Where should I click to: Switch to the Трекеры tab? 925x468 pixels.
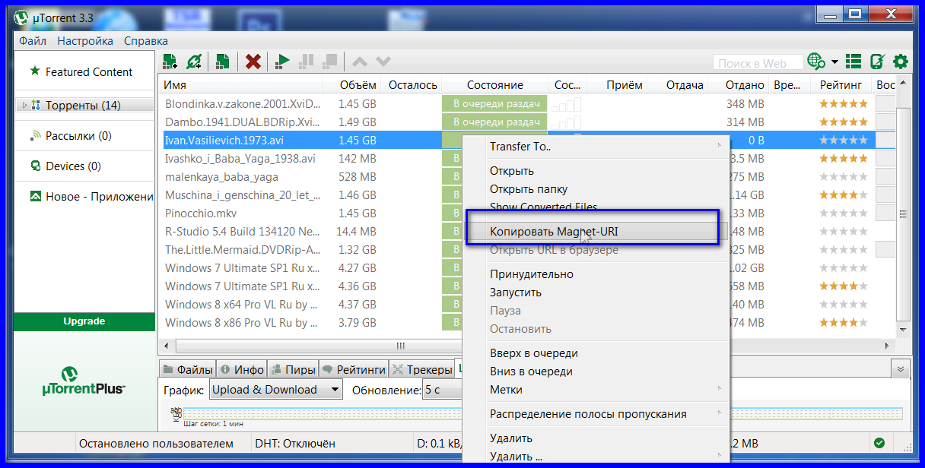pyautogui.click(x=422, y=370)
